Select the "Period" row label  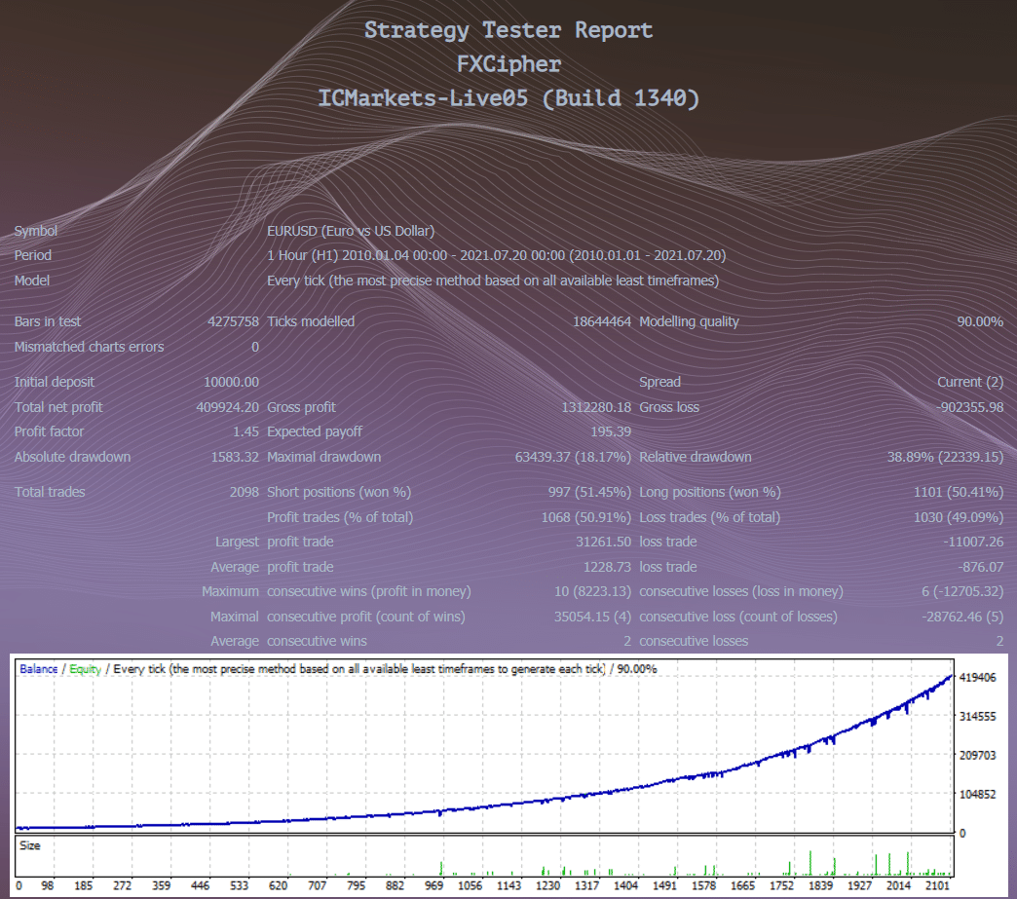[x=33, y=255]
